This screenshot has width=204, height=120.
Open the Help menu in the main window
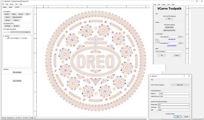click(x=21, y=4)
